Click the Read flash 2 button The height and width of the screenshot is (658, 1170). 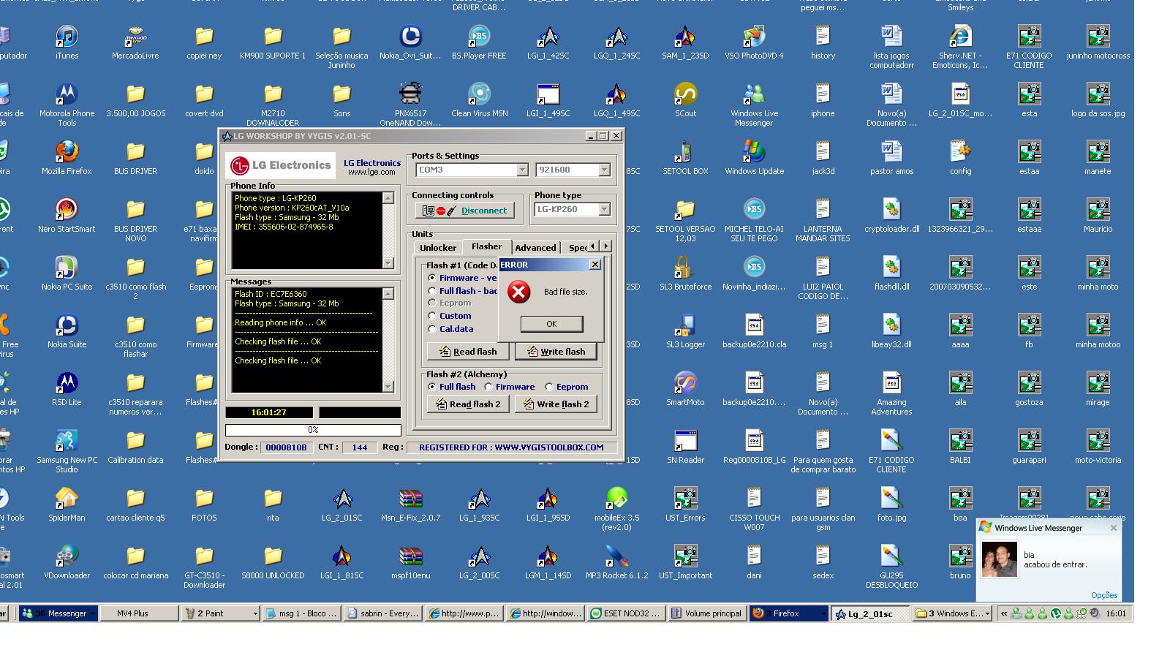pyautogui.click(x=468, y=404)
